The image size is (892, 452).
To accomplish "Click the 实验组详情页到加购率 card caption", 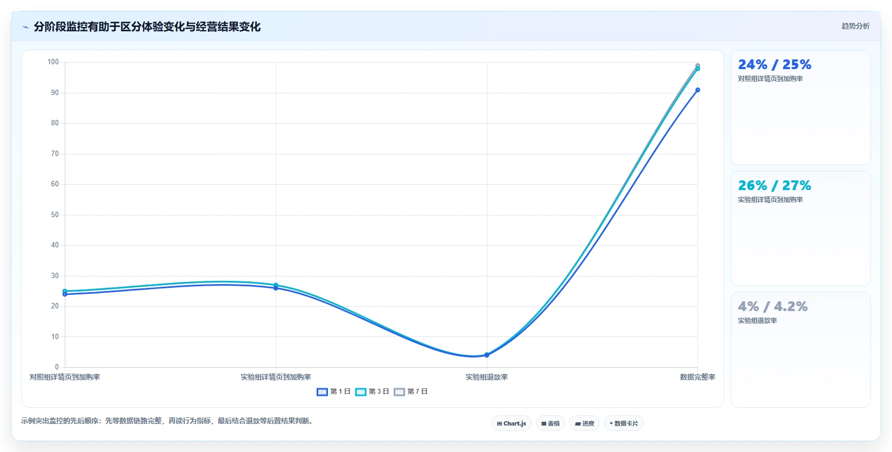I will [x=770, y=200].
